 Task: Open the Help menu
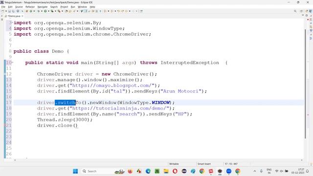[x=92, y=7]
